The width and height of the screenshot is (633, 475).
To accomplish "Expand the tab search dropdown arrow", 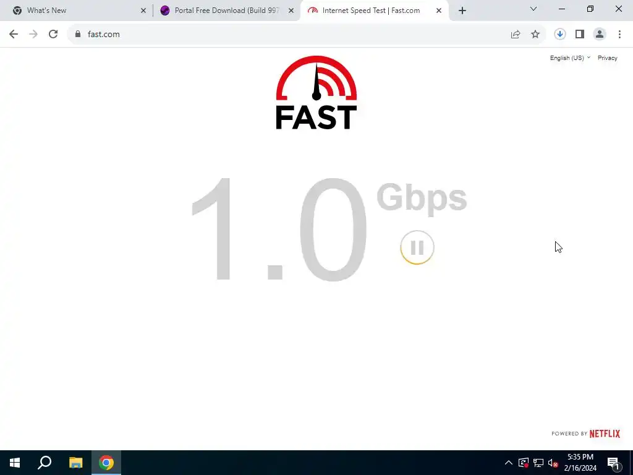I will point(533,9).
